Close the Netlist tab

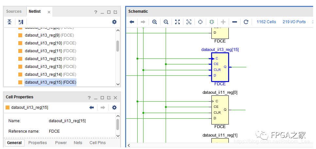coord(49,12)
